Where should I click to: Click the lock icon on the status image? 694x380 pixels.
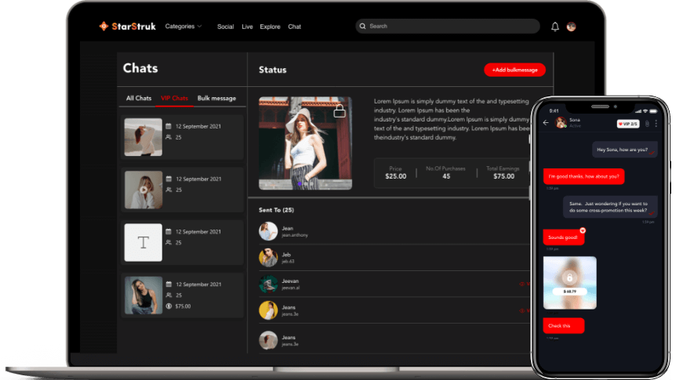tap(340, 110)
